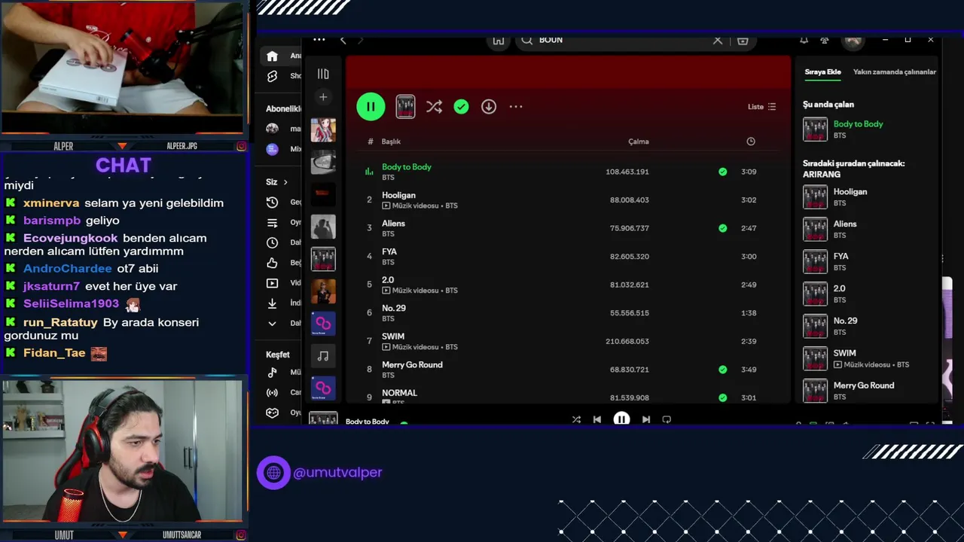Clear the Spotify search with the X icon
This screenshot has height=542, width=964.
[x=718, y=41]
